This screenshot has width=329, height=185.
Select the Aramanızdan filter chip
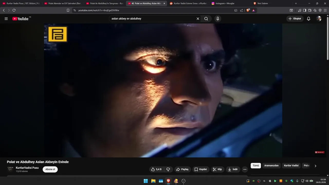point(271,166)
